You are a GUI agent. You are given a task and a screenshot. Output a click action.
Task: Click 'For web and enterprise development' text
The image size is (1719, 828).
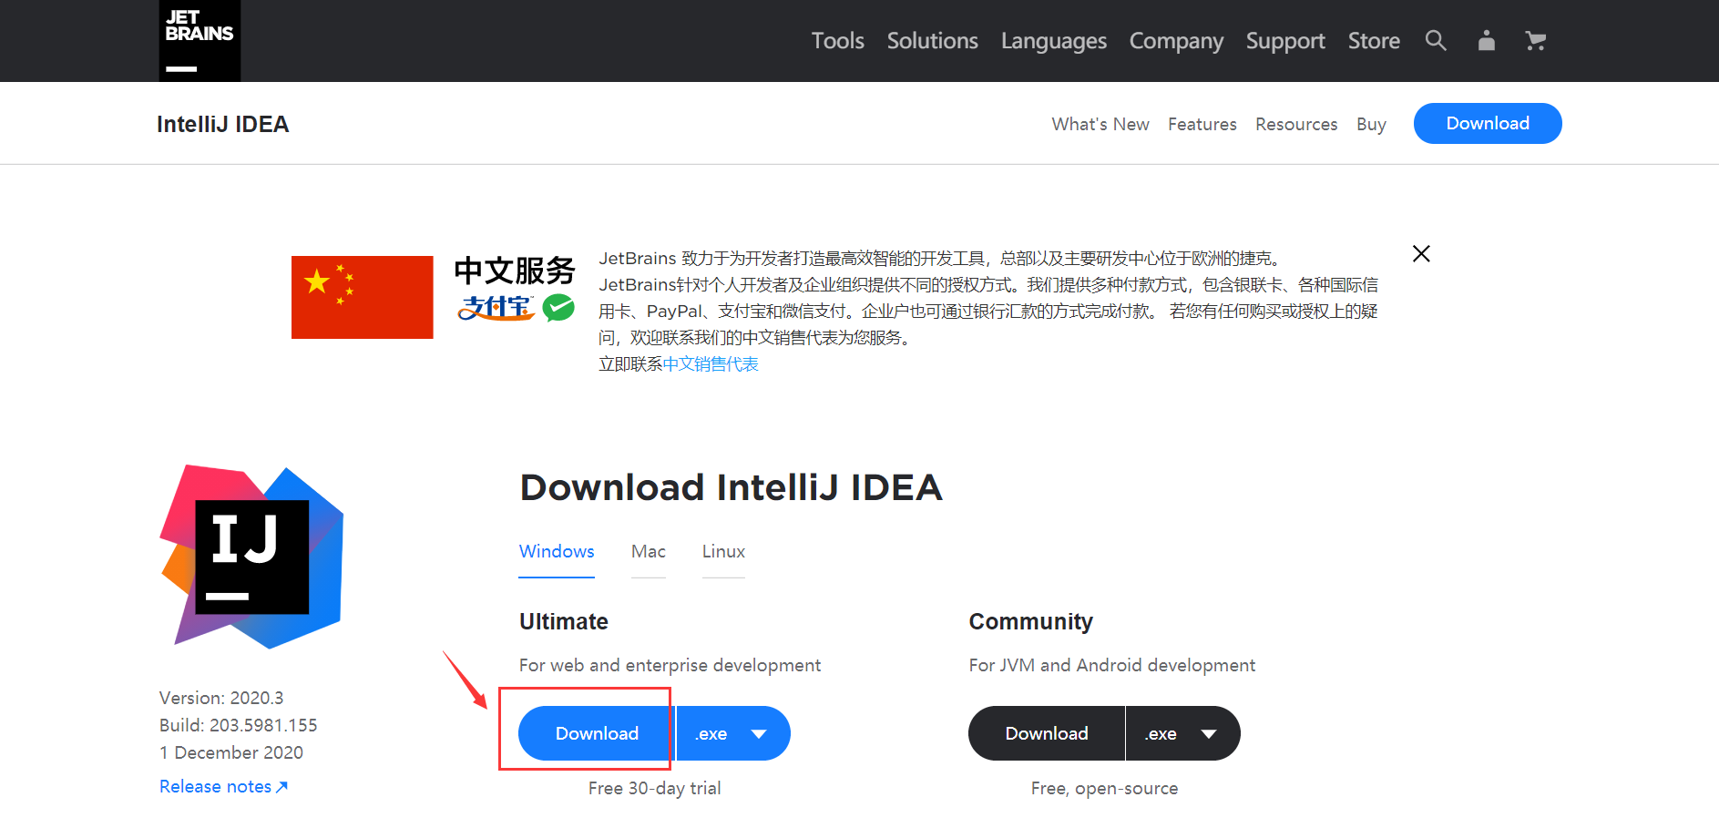(x=670, y=666)
